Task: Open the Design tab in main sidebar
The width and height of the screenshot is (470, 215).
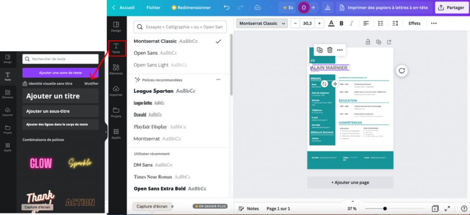Action: (116, 27)
